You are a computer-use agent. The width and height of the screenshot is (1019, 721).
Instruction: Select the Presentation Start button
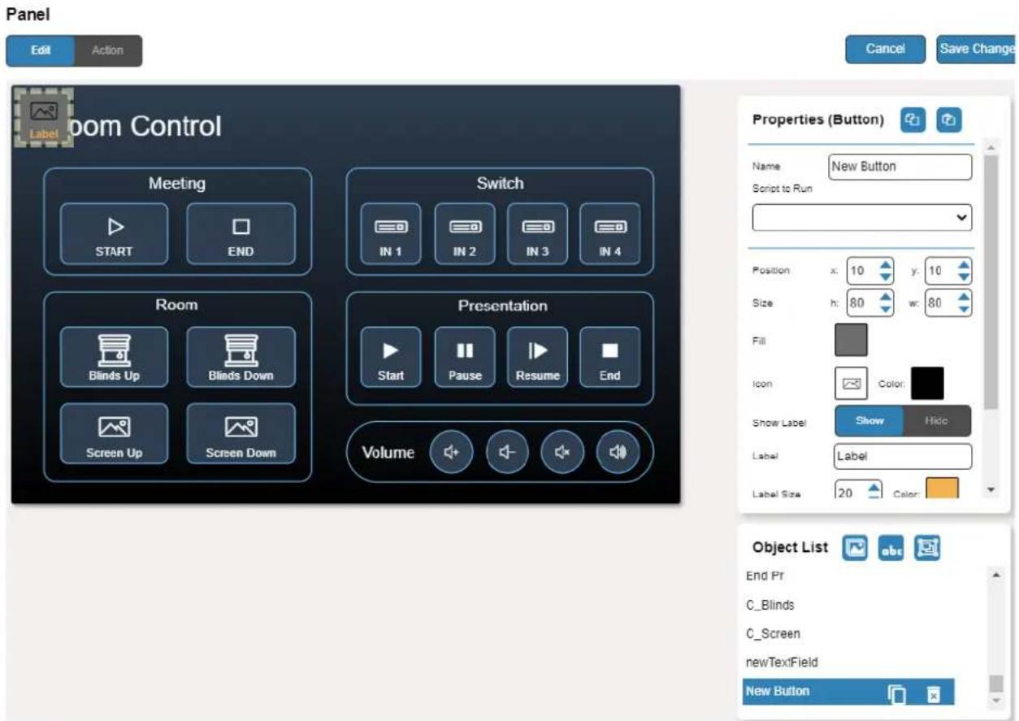pos(391,357)
